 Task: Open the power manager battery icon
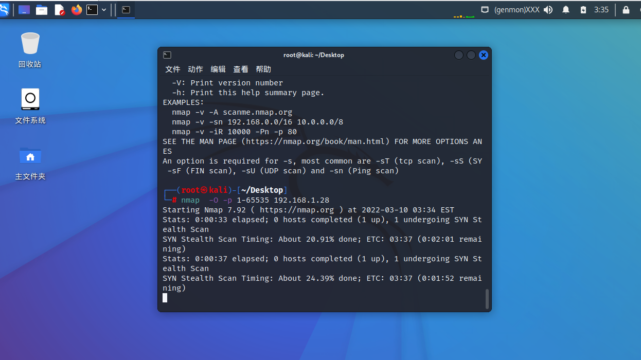(583, 10)
